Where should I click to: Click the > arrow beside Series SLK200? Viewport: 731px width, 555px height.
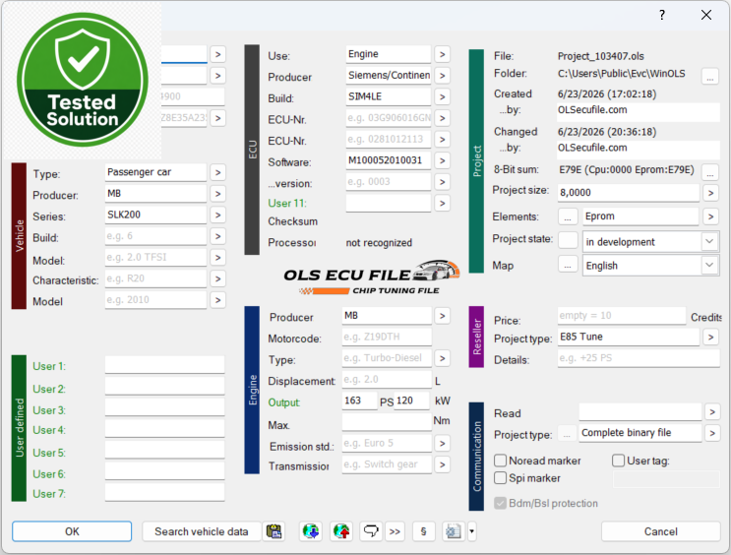coord(217,215)
